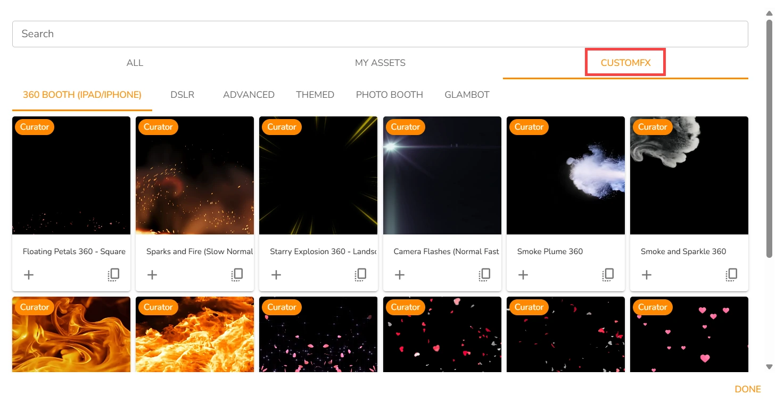This screenshot has height=412, width=776.
Task: Click the scrollbar up arrow
Action: click(769, 13)
